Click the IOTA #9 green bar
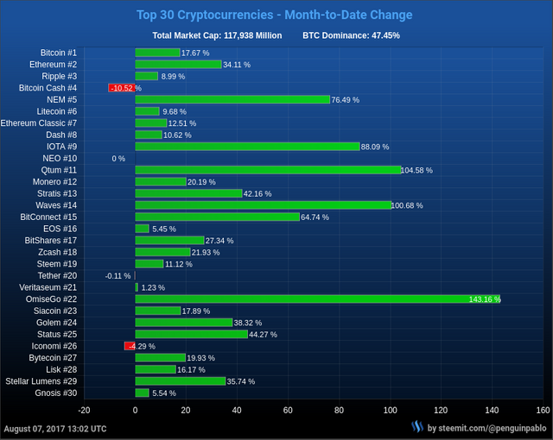This screenshot has height=440, width=553. tap(247, 147)
